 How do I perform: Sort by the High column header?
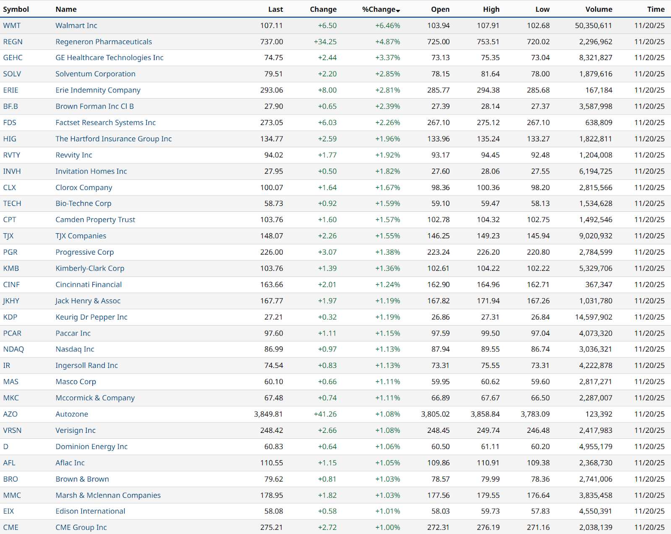point(491,9)
